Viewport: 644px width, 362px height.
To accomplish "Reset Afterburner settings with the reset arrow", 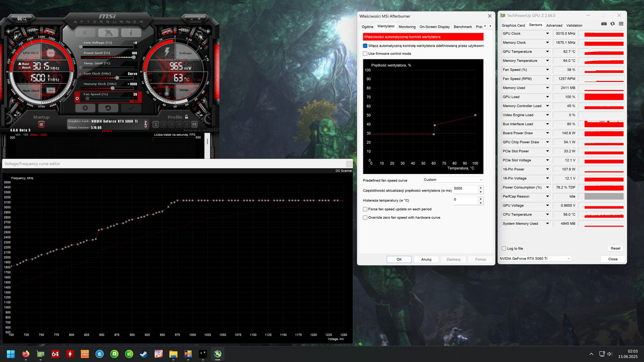I will pos(108,108).
